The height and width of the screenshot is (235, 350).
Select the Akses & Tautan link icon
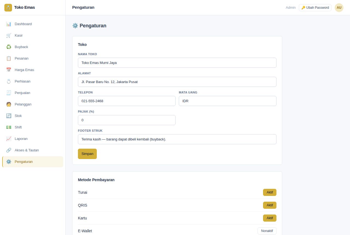click(x=9, y=150)
